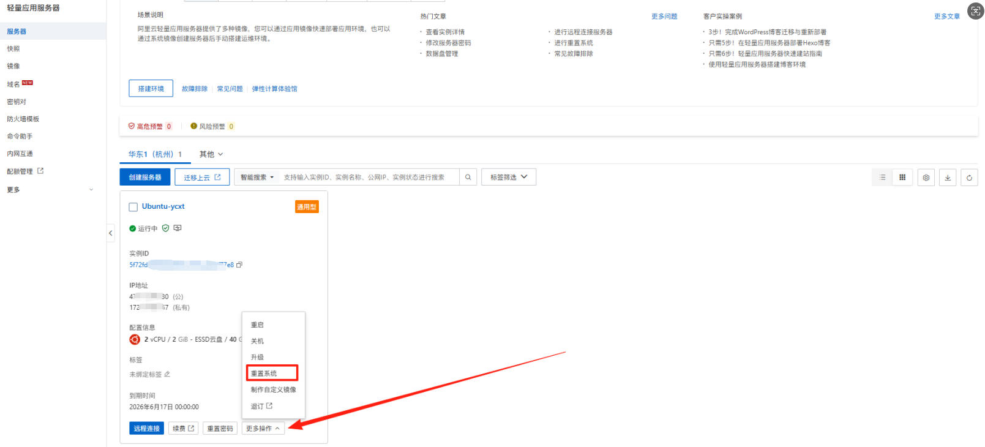This screenshot has height=447, width=985.
Task: Select the Ubuntu-ycxt server checkbox
Action: point(133,207)
